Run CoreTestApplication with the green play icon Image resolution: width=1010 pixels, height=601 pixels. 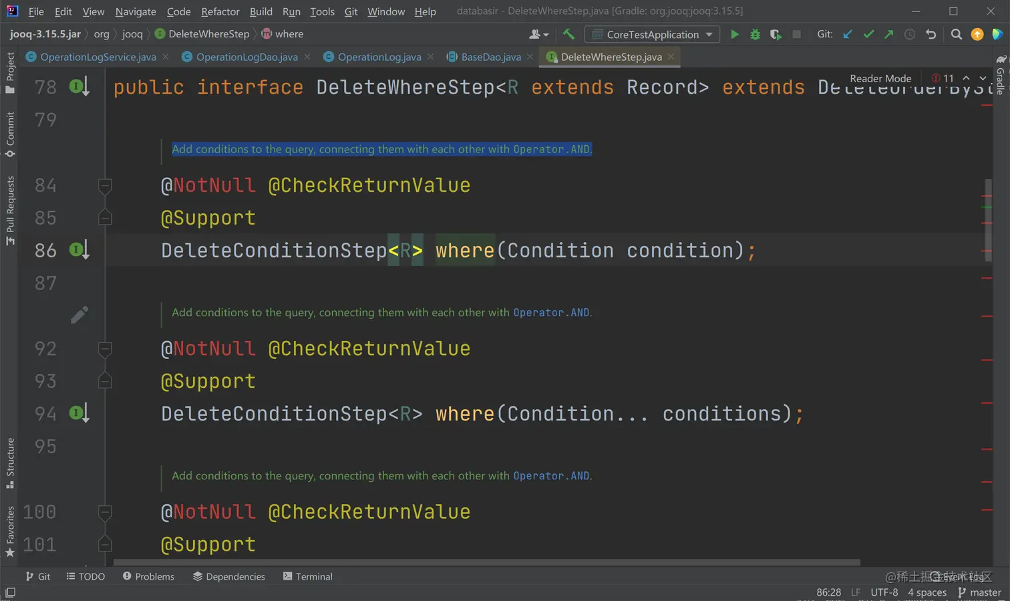735,34
